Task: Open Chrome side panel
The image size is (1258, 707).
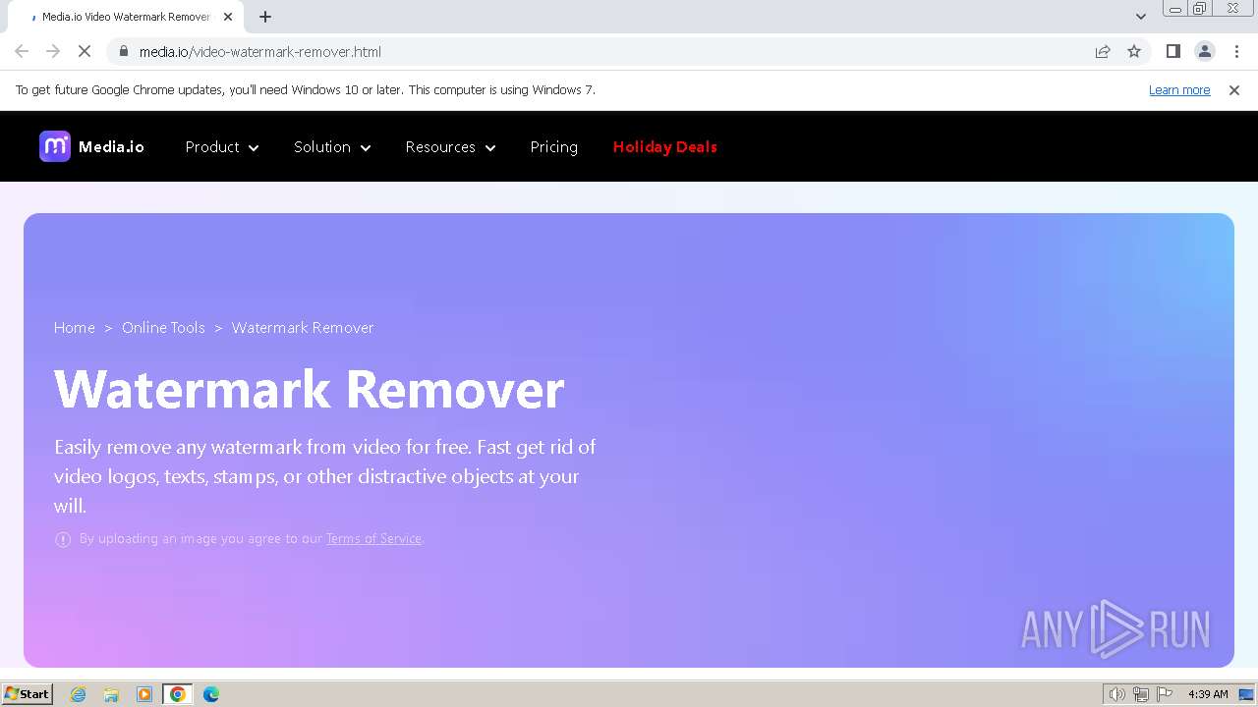Action: click(x=1173, y=51)
